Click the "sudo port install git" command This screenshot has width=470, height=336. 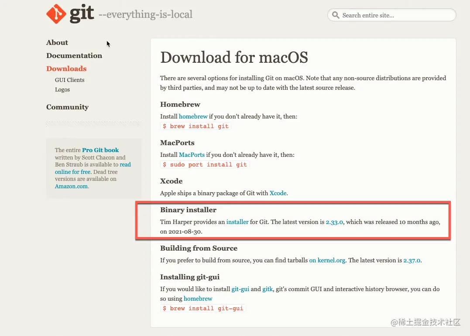point(205,164)
